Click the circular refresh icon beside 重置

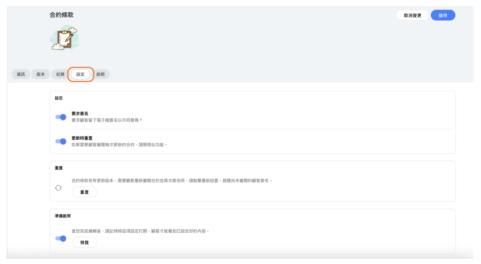click(x=59, y=187)
